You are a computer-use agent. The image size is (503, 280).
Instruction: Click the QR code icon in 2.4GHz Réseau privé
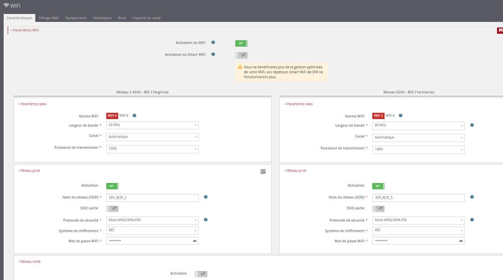[x=263, y=171]
